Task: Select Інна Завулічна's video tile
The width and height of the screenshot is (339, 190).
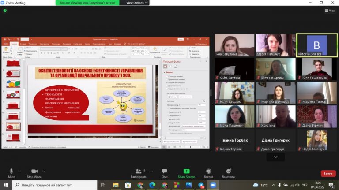Action: (234, 45)
